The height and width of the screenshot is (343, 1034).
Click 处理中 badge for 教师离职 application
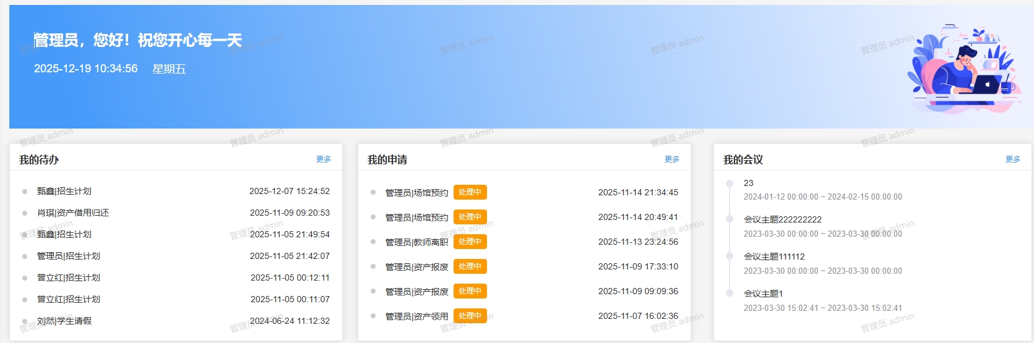coord(470,242)
